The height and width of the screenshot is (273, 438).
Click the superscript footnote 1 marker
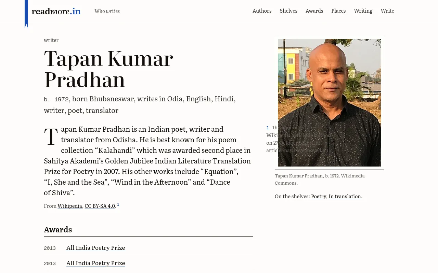click(118, 204)
